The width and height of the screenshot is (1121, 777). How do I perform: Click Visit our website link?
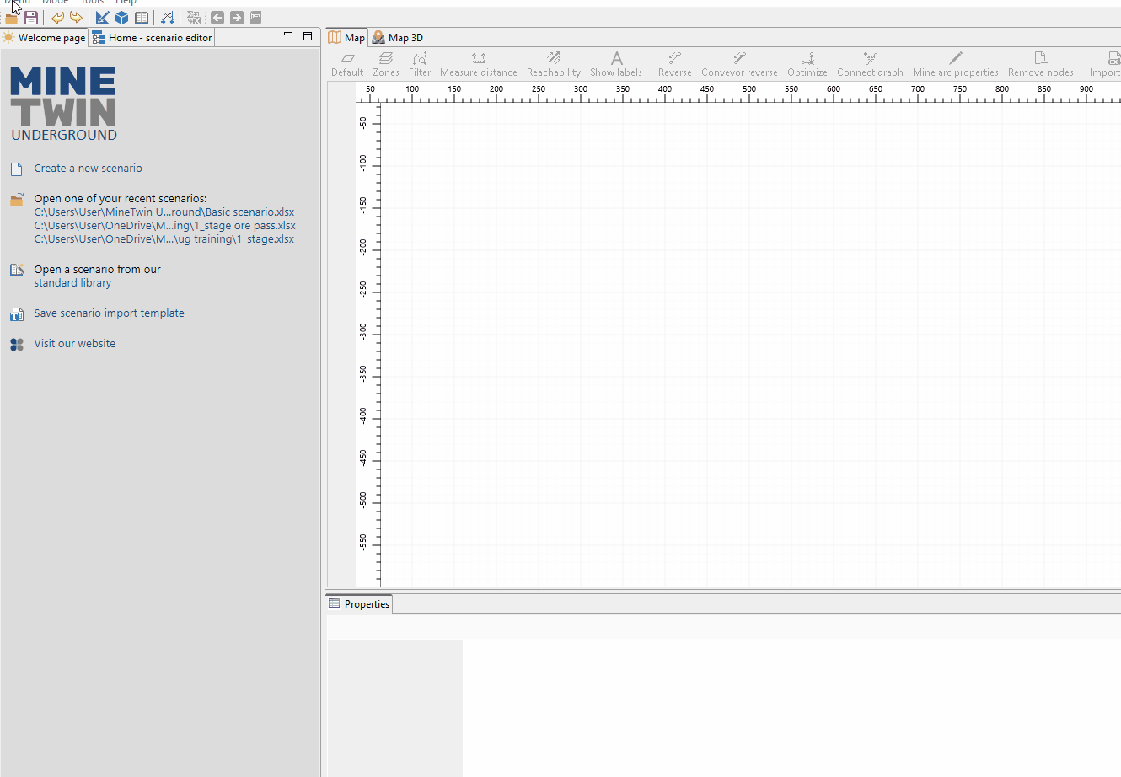[75, 344]
